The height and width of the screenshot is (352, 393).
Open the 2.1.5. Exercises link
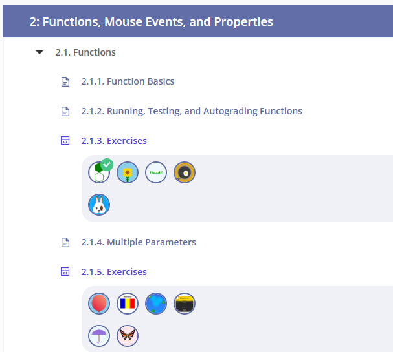[114, 272]
